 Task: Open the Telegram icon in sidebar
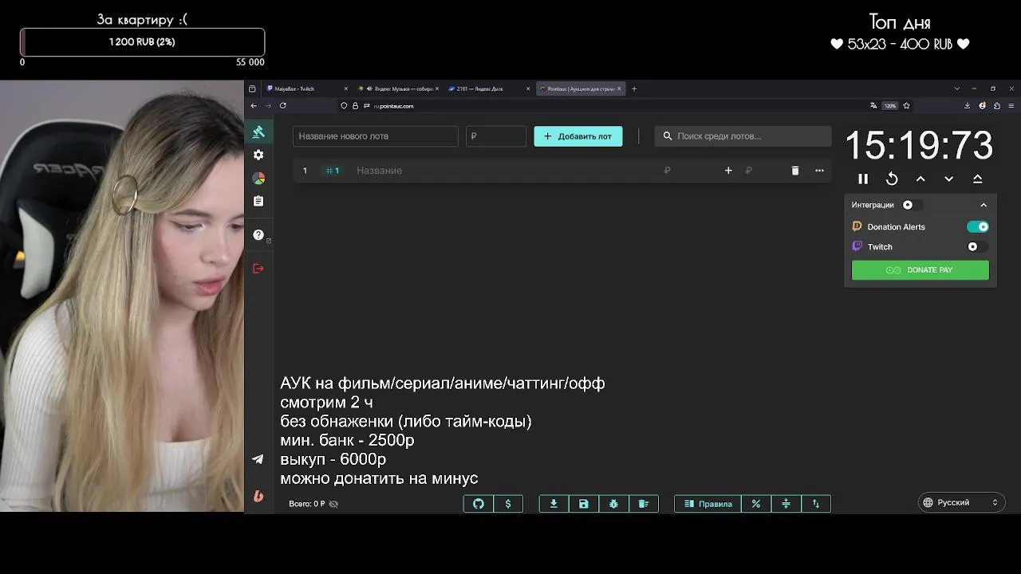pyautogui.click(x=258, y=459)
